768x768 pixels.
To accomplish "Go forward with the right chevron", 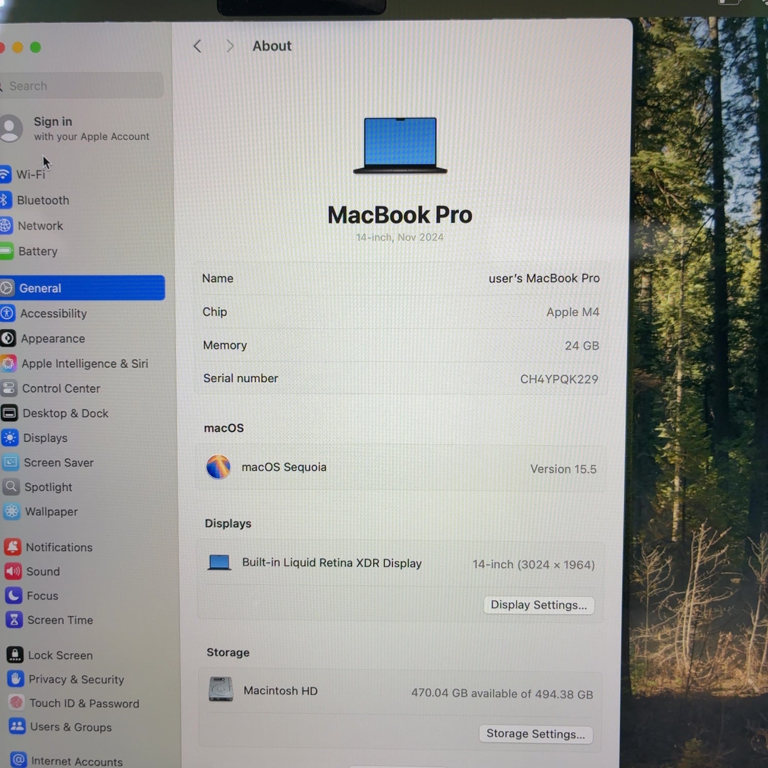I will pos(230,46).
